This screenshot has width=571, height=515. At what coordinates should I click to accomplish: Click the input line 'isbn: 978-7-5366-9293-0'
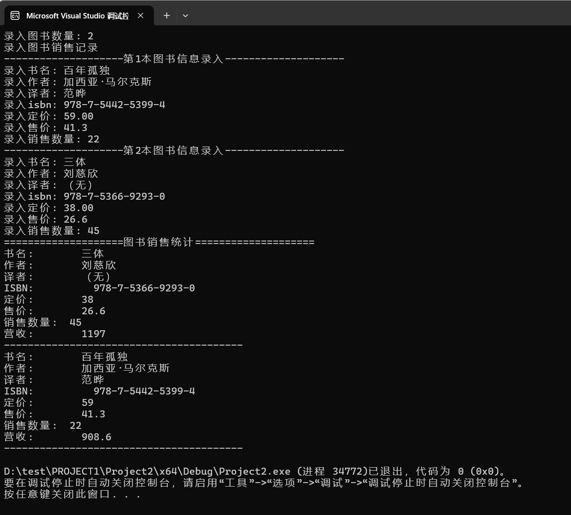(x=85, y=196)
